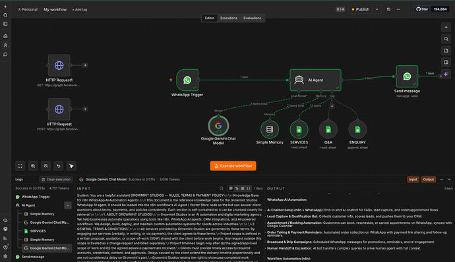Click the sidebar home icon
This screenshot has height=262, width=455.
coord(5,36)
